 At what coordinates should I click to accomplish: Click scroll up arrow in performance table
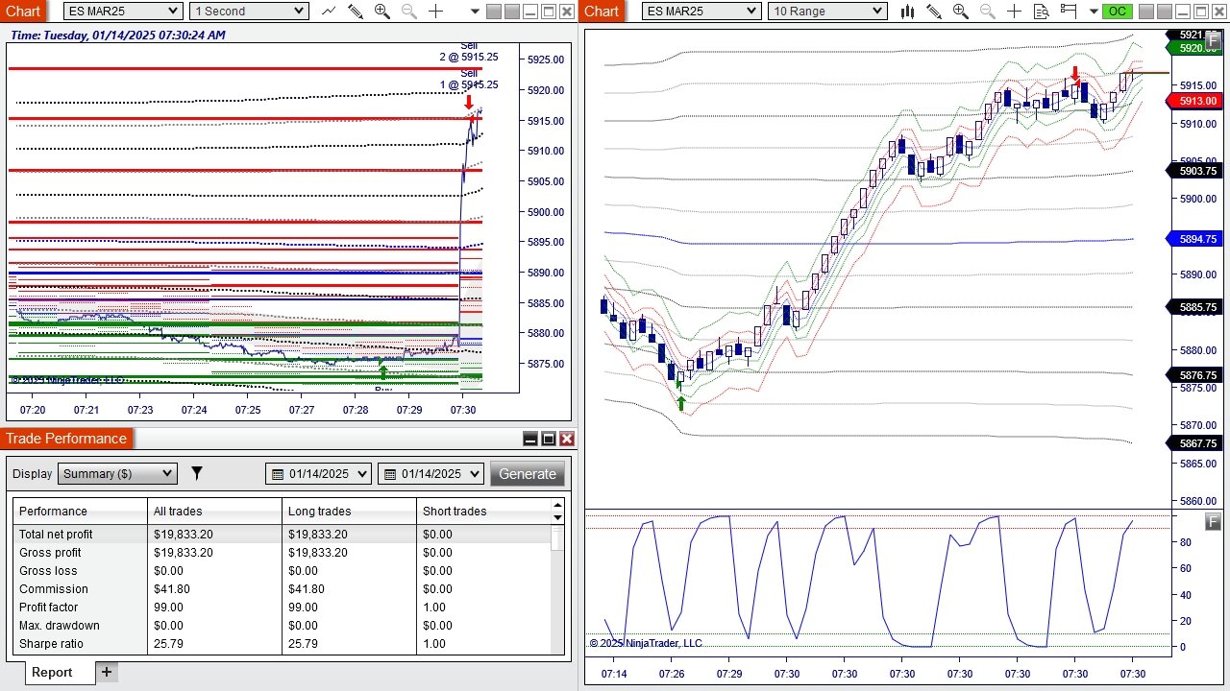click(557, 505)
